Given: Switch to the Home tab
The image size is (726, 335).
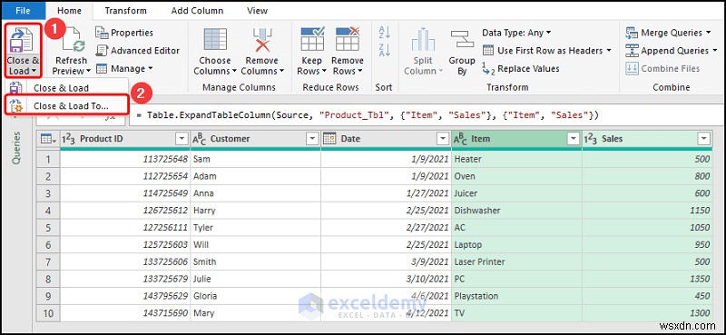Looking at the screenshot, I should point(70,11).
